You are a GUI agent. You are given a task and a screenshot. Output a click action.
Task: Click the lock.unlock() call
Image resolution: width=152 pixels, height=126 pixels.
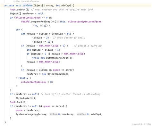point(20,10)
